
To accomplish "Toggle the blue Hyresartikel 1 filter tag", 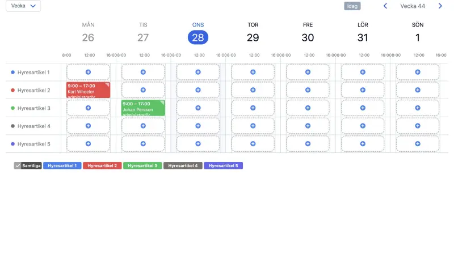I will pos(62,165).
